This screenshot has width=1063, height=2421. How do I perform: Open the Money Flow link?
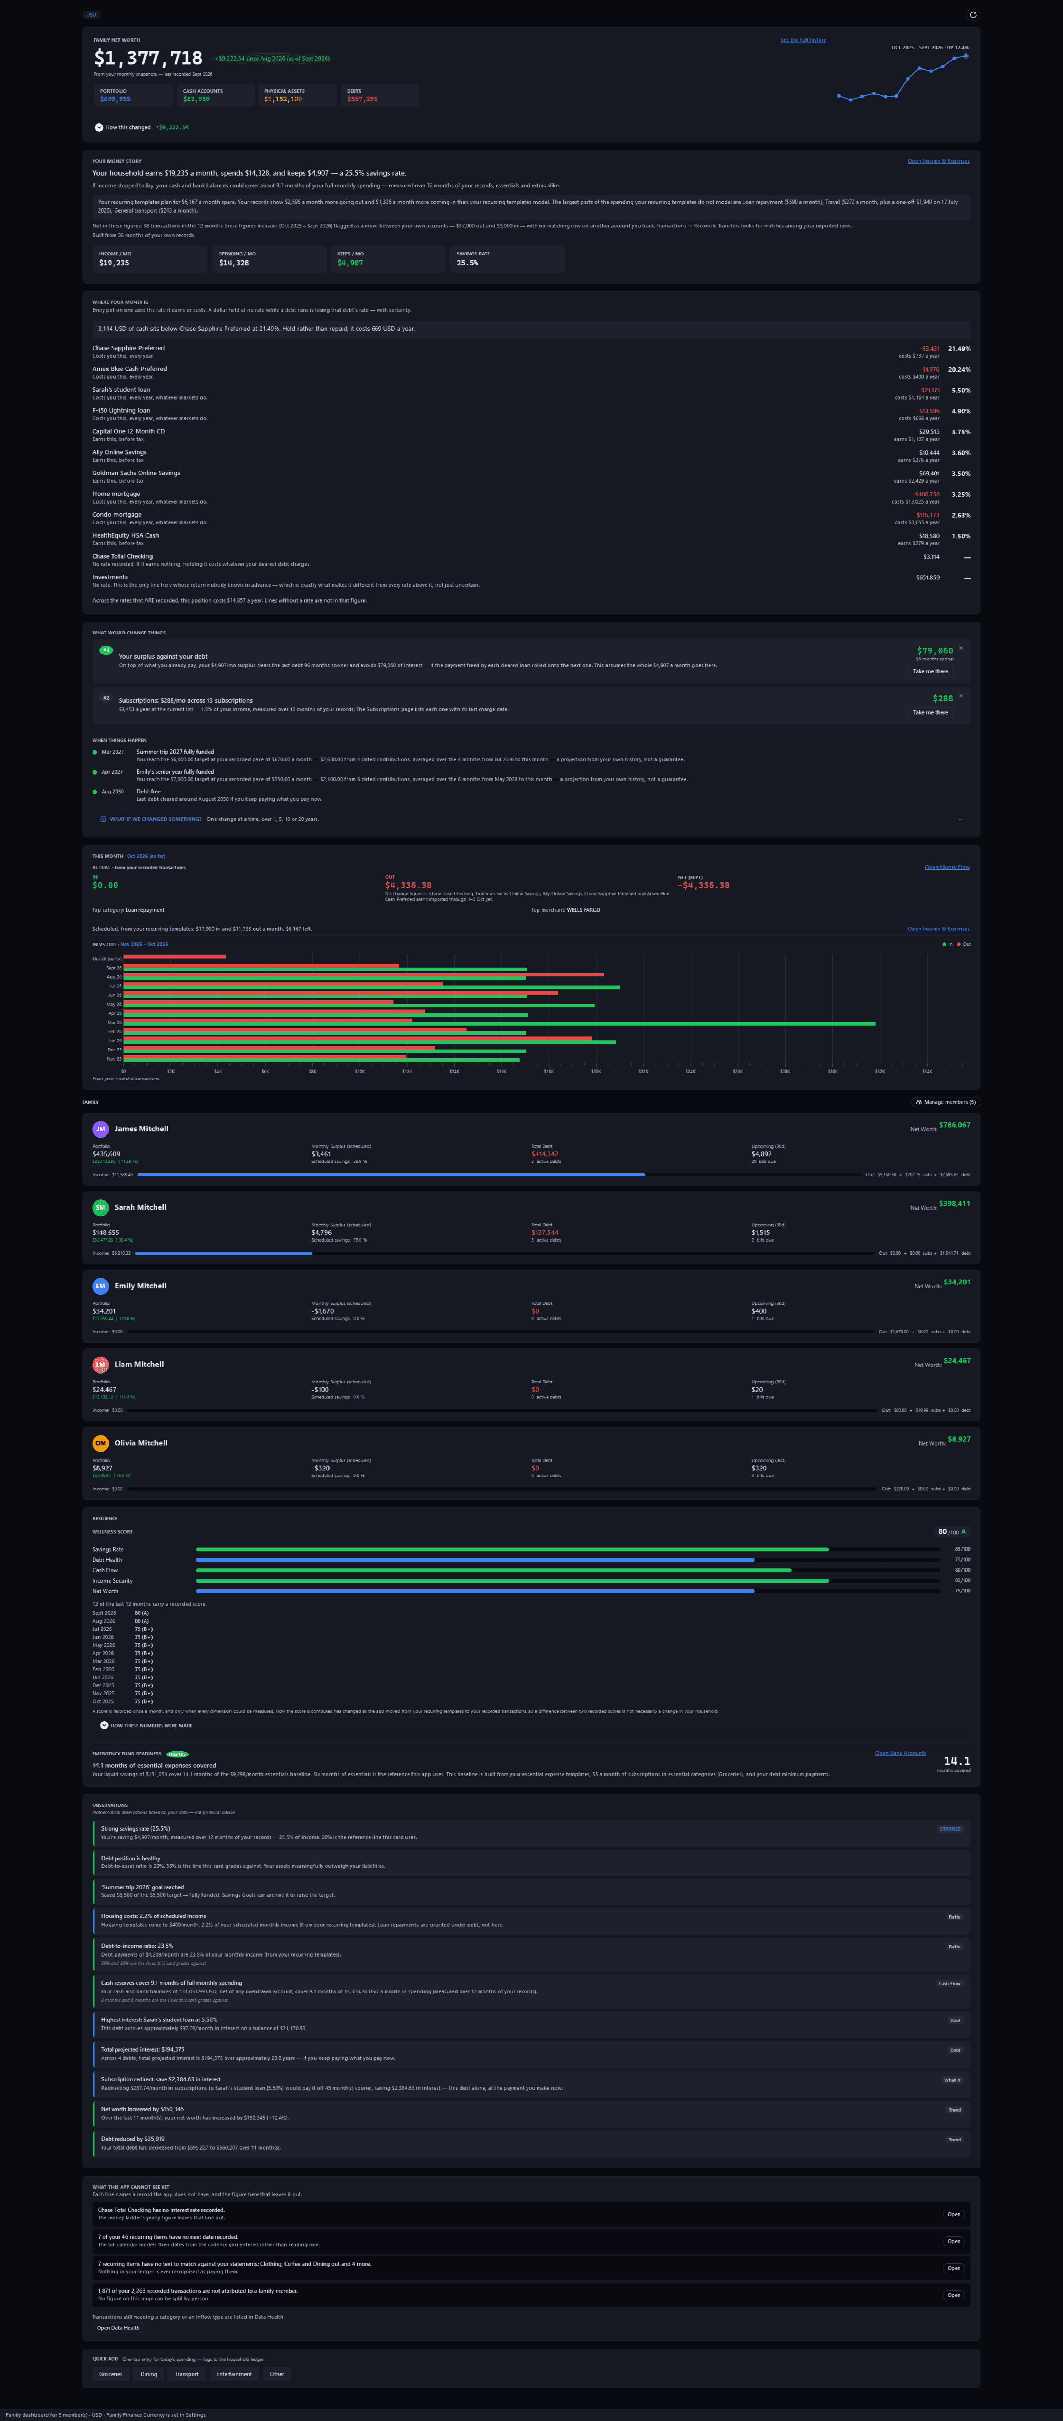coord(947,868)
